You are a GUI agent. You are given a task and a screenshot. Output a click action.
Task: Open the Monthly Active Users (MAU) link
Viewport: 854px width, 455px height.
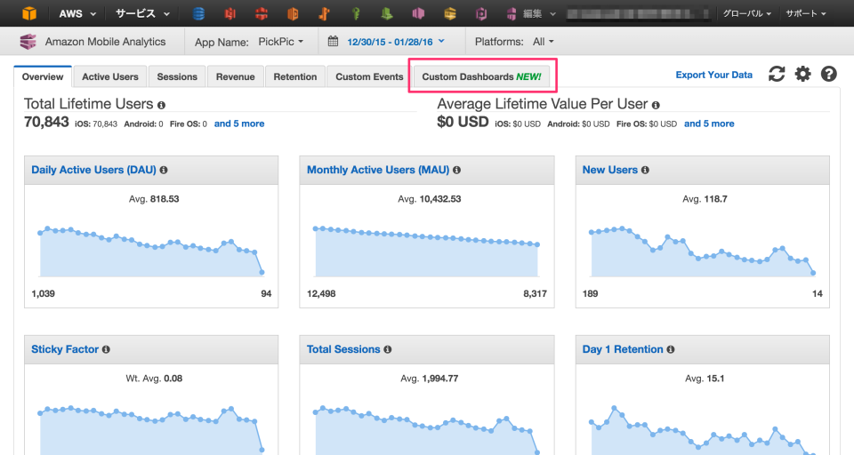(x=378, y=170)
